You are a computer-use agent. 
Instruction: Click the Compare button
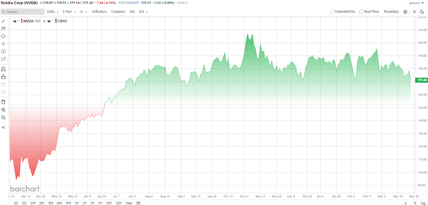118,12
